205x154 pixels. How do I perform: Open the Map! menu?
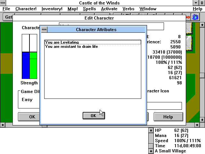(73, 9)
